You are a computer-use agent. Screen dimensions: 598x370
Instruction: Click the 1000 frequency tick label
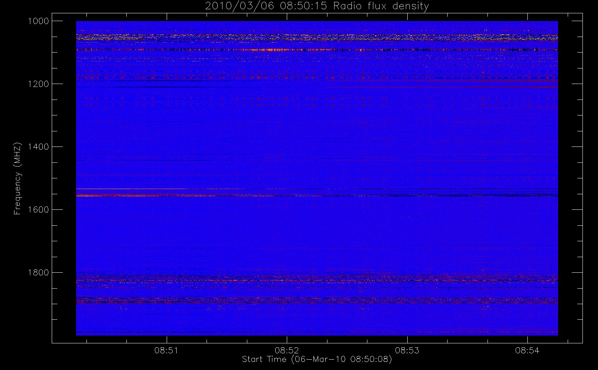coord(38,21)
